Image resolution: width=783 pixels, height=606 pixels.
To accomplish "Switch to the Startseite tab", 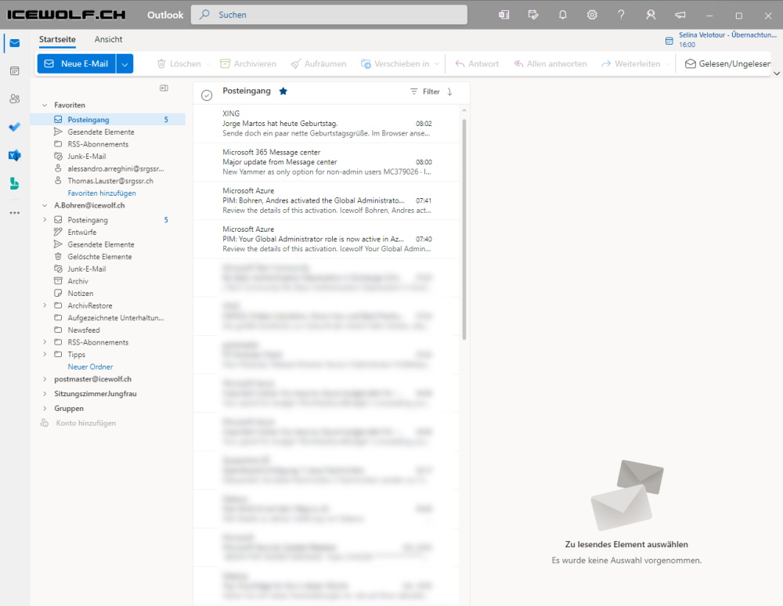I will tap(57, 39).
